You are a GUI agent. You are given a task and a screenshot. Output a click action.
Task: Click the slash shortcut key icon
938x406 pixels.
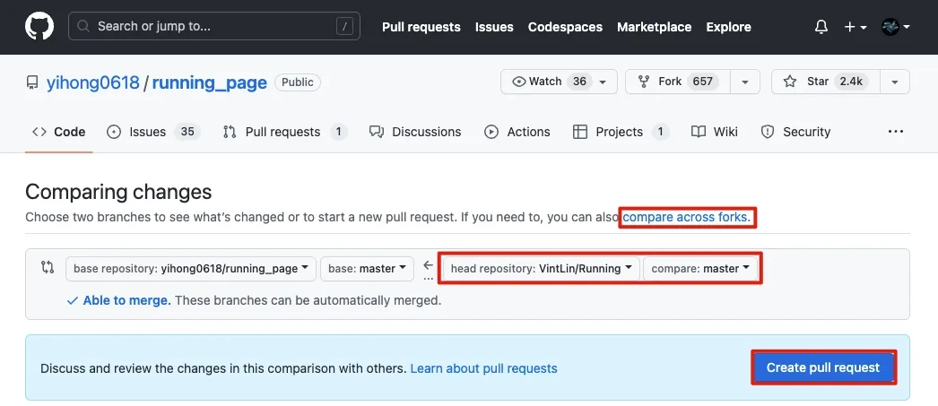pos(344,26)
